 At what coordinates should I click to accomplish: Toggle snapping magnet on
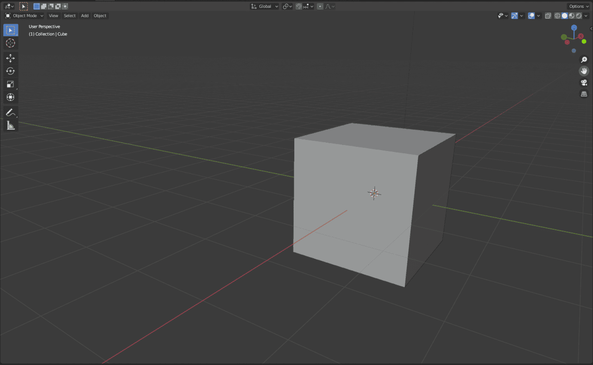coord(299,6)
